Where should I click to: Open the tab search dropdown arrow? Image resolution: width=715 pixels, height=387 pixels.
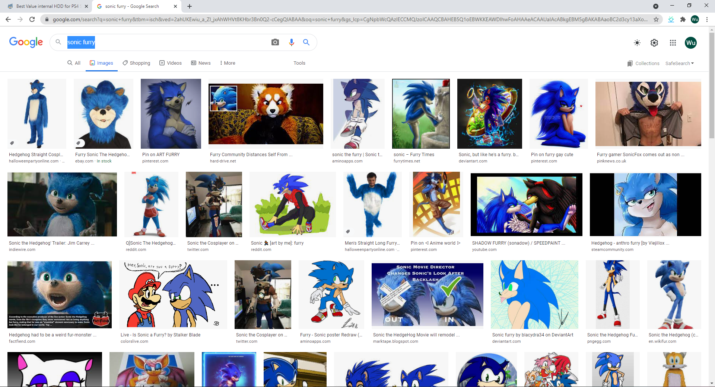656,6
